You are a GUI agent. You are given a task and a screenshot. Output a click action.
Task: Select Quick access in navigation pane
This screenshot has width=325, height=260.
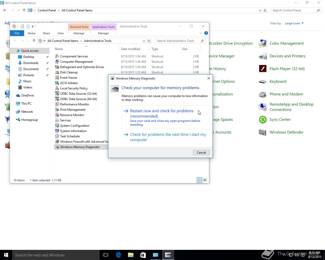coord(30,51)
